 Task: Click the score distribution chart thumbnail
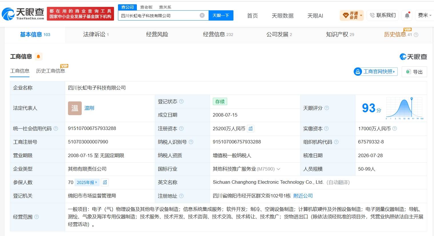click(405, 108)
